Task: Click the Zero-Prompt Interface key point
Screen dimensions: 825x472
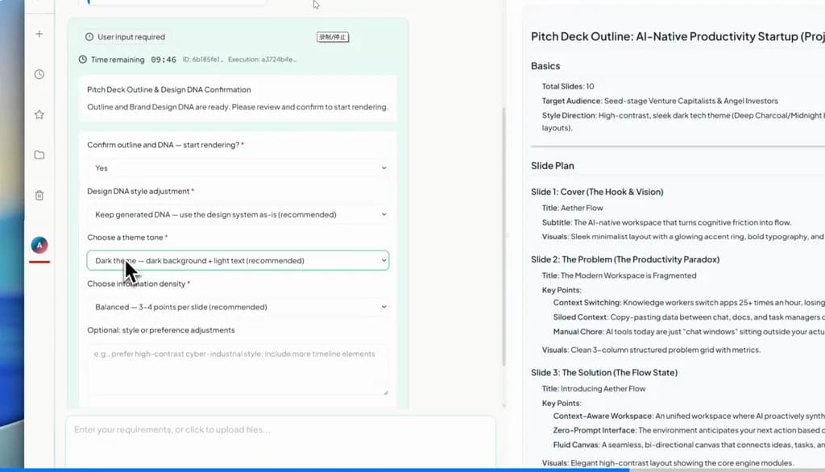Action: click(689, 430)
